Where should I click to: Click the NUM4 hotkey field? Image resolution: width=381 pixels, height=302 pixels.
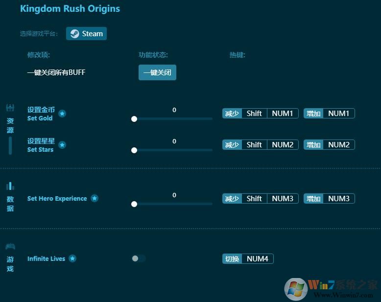tap(258, 259)
